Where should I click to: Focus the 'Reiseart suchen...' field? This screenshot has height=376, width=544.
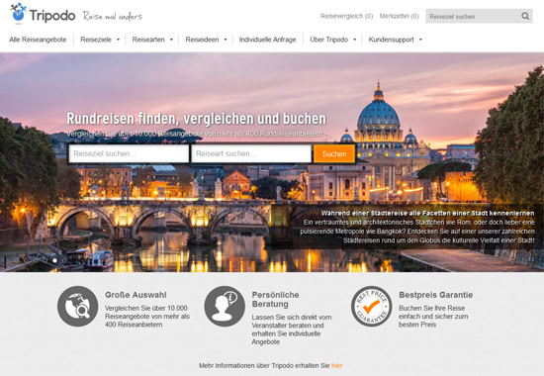point(251,153)
